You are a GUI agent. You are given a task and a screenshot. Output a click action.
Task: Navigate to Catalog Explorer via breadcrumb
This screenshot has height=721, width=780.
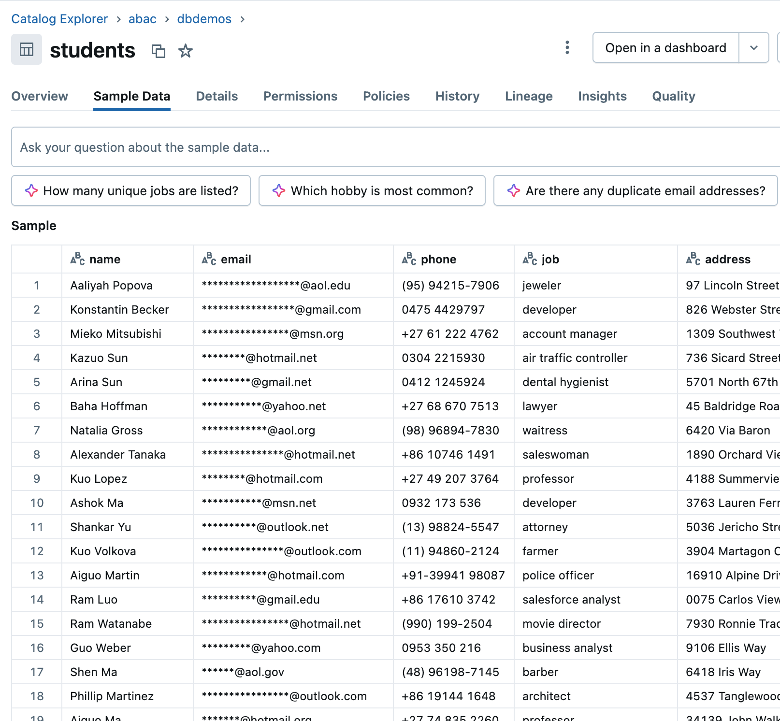[x=59, y=18]
